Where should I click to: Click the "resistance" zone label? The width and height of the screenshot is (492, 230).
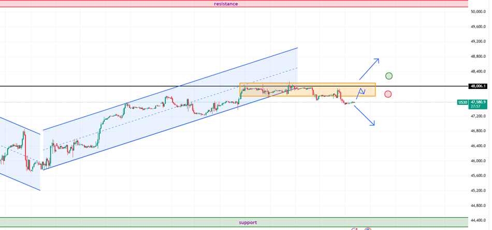click(226, 4)
